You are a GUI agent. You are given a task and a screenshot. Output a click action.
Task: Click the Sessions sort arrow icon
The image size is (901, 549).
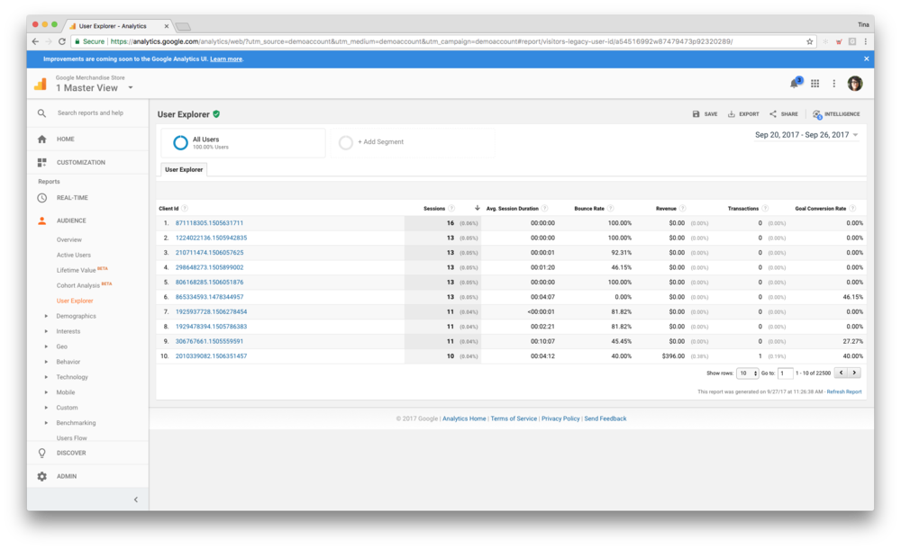(477, 208)
